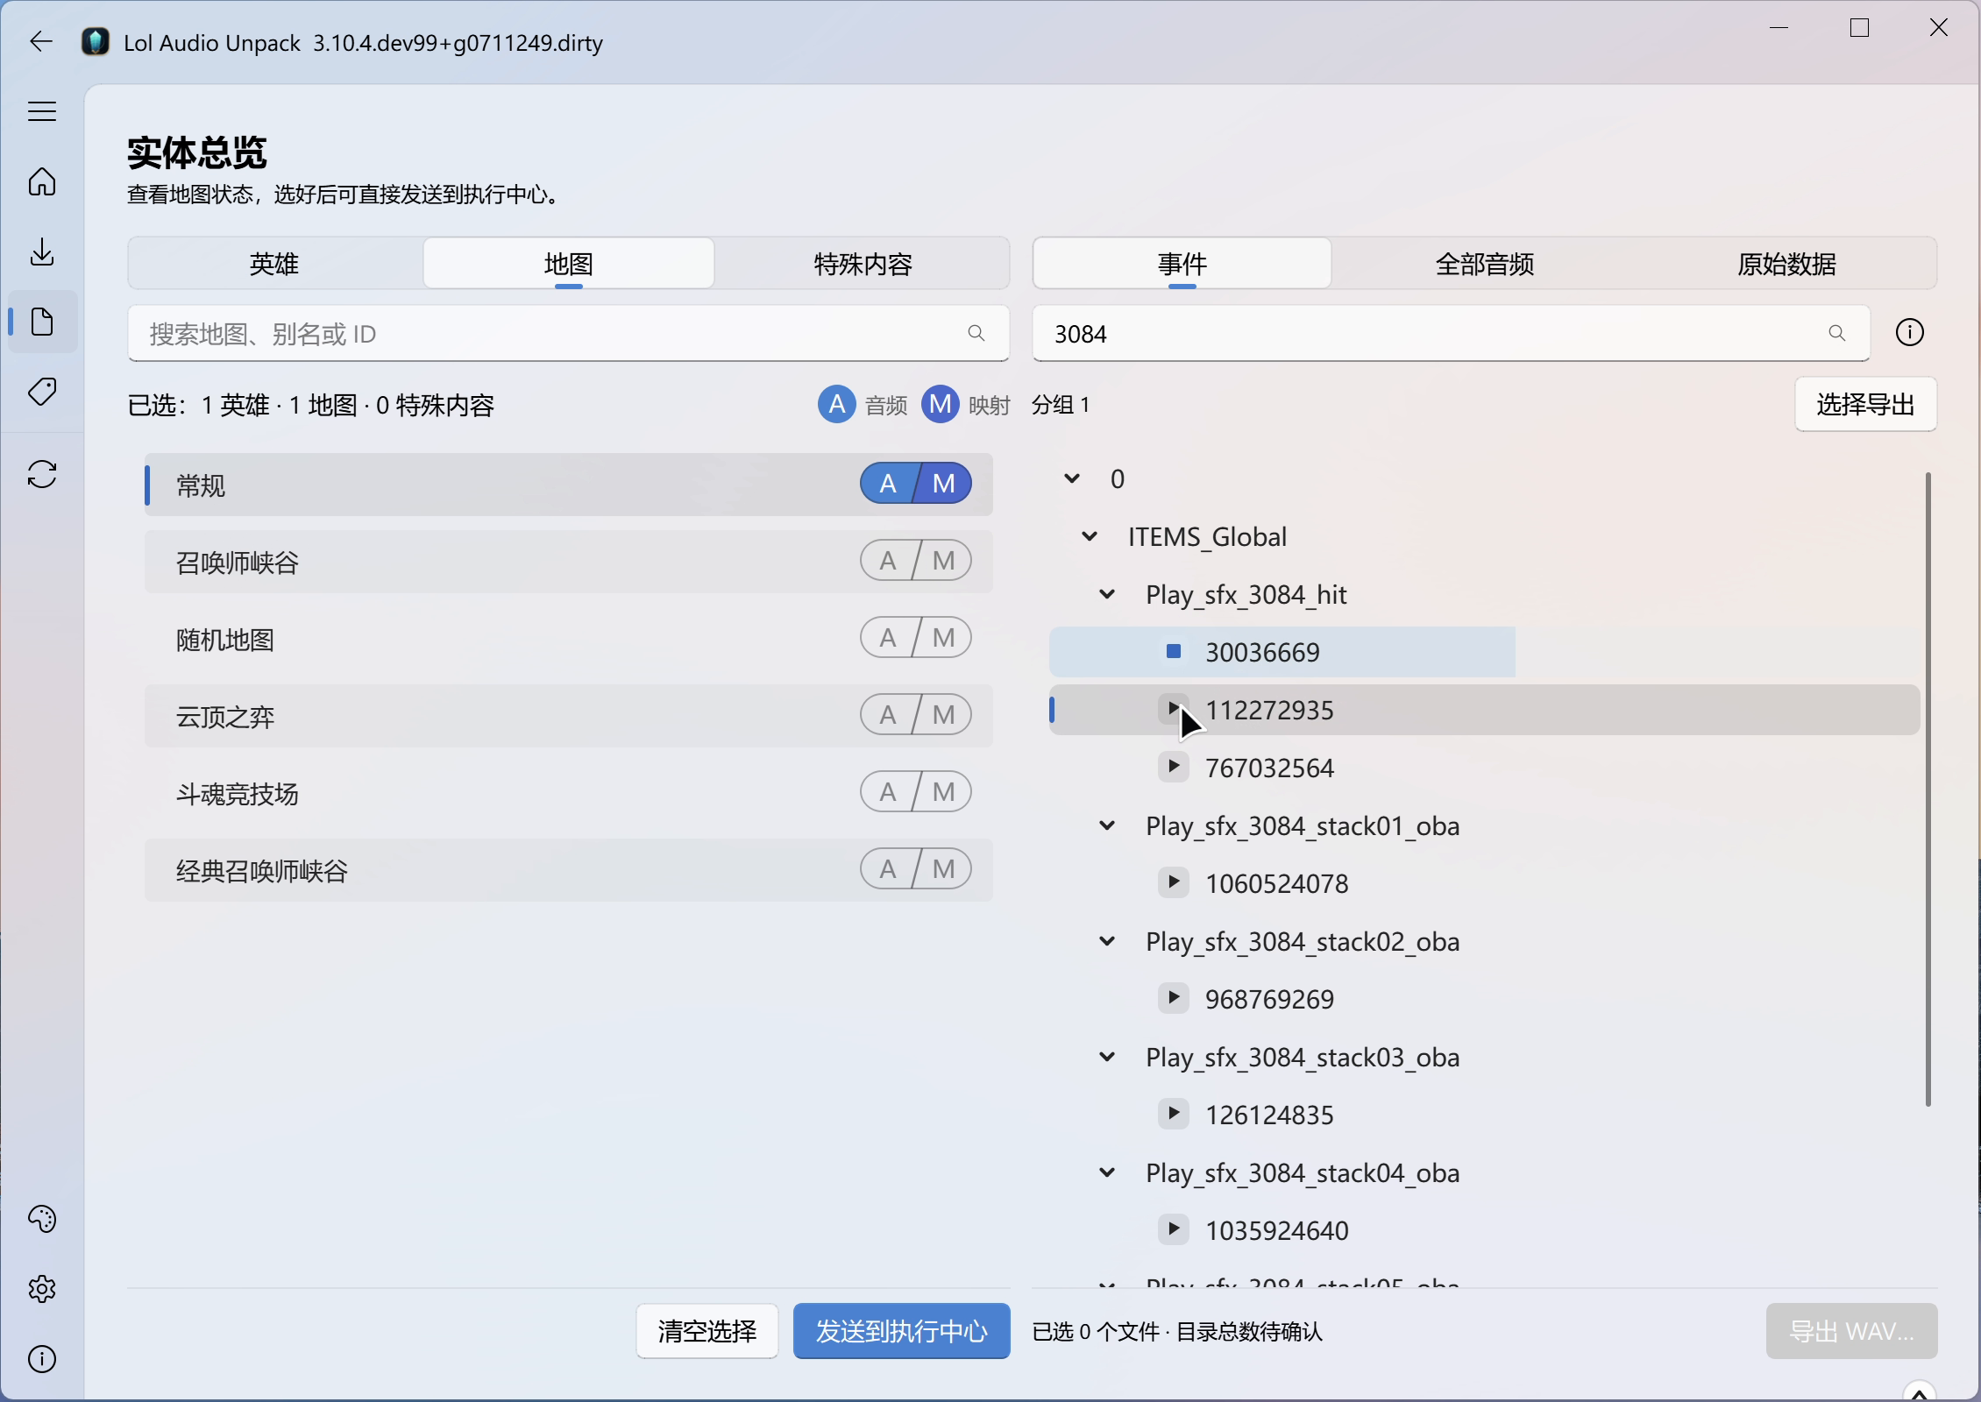
Task: Play audio 968769269
Action: (x=1174, y=998)
